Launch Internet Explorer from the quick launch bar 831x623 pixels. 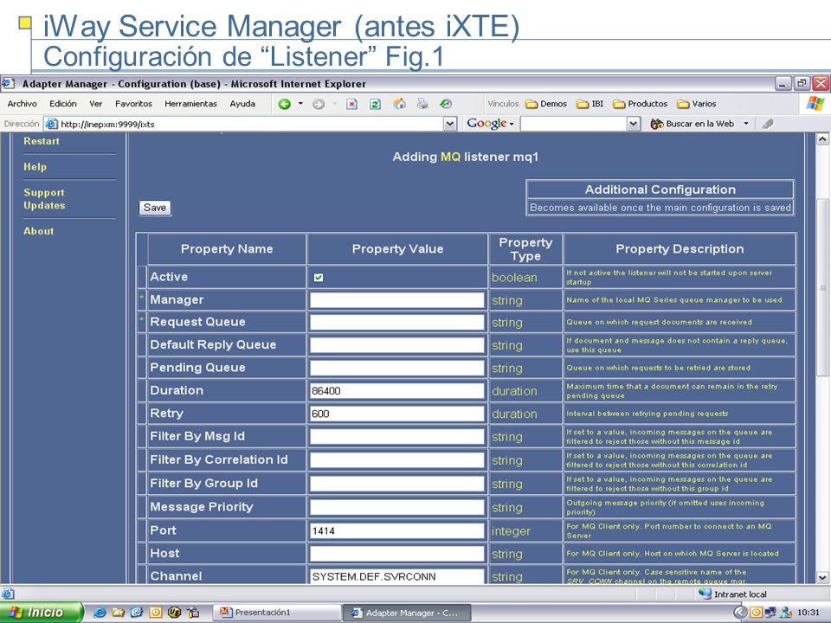click(99, 613)
